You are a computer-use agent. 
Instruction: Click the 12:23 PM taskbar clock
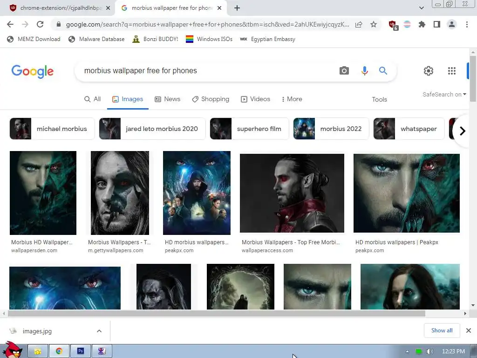[x=453, y=351]
